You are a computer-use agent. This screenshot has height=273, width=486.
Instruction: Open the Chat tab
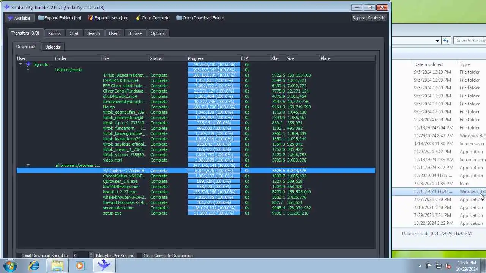[74, 33]
